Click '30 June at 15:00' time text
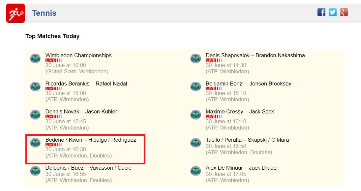Screen dimensions: 361x191 [x=66, y=93]
